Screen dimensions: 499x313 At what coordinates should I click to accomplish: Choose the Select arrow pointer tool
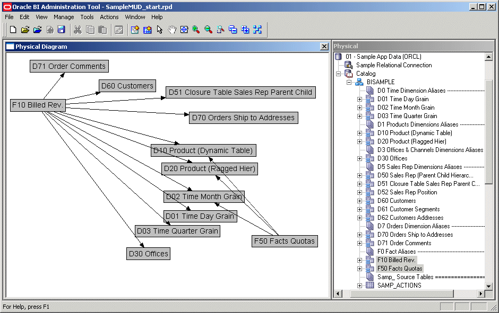tap(160, 30)
